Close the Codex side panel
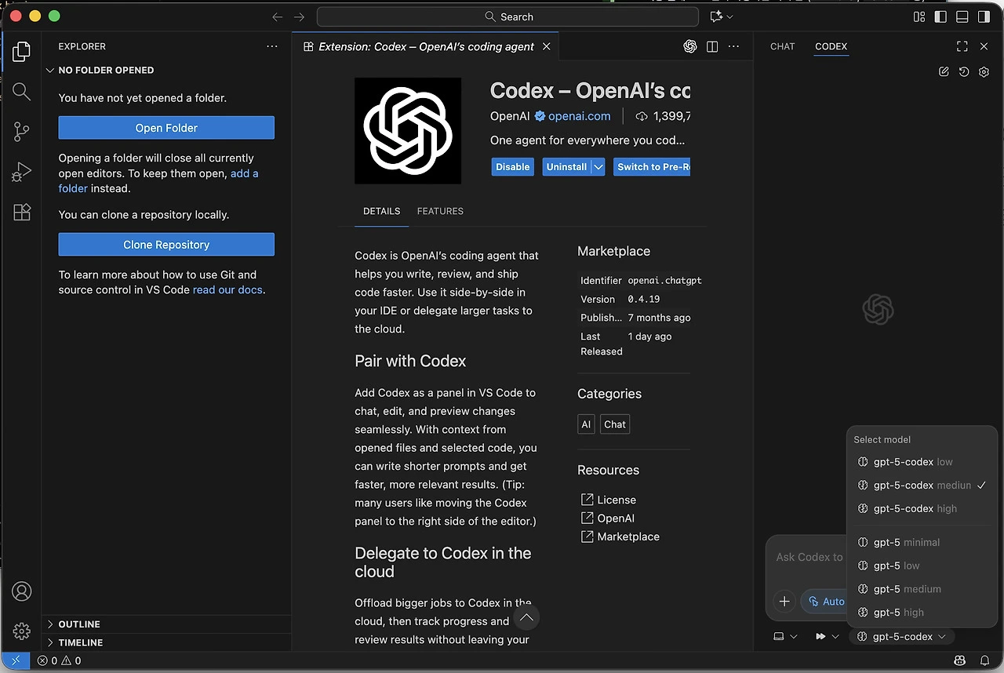The image size is (1004, 673). point(984,46)
